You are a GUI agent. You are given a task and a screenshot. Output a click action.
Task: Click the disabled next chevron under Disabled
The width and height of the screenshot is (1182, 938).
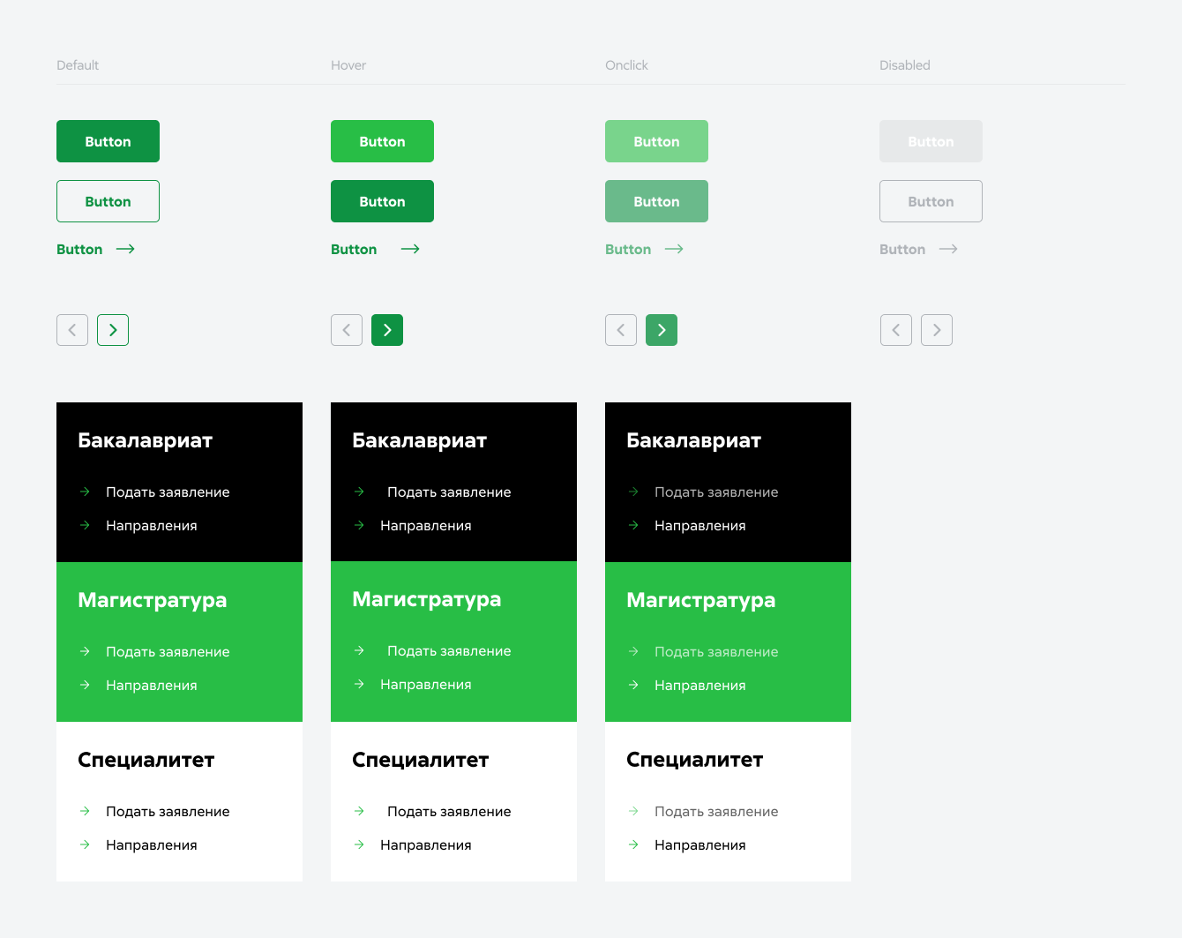click(x=937, y=330)
